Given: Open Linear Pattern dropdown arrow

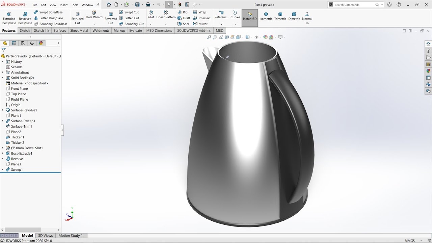Looking at the screenshot, I should tap(166, 24).
